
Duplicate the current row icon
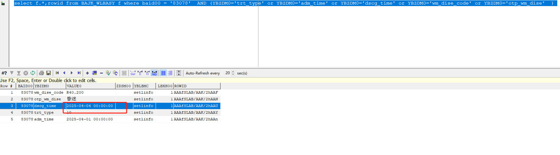(x=95, y=73)
